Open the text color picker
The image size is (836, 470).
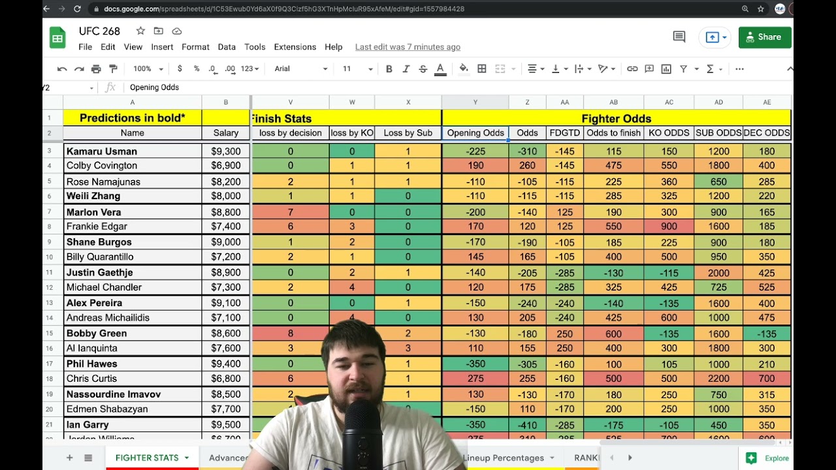click(440, 69)
